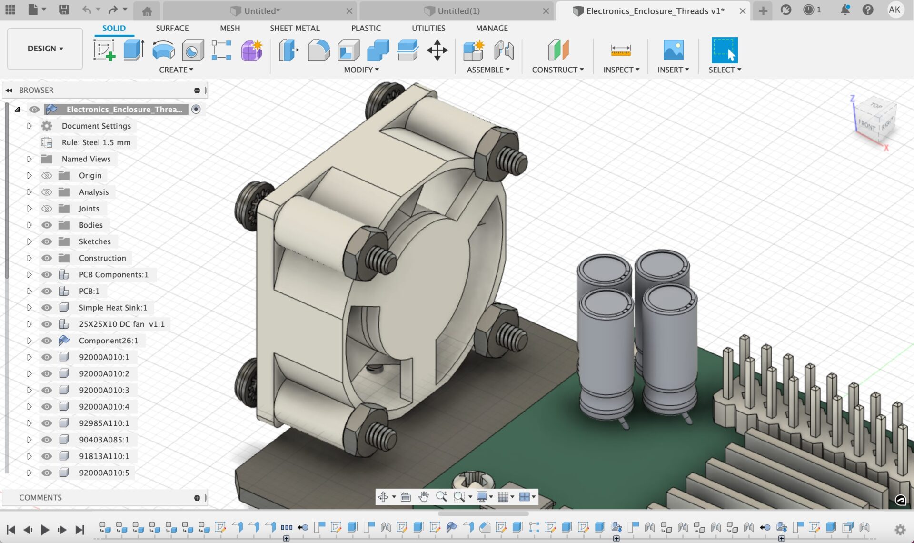The image size is (914, 543).
Task: Open the DESIGN workspace dropdown
Action: coord(45,49)
